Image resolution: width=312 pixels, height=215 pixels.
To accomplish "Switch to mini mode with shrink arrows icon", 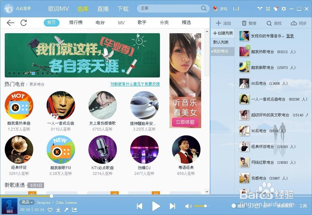I will [268, 9].
